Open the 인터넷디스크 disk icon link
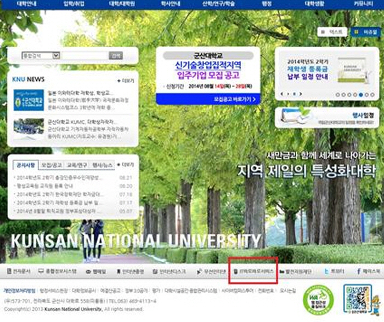Image resolution: width=384 pixels, height=322 pixels. (x=169, y=272)
